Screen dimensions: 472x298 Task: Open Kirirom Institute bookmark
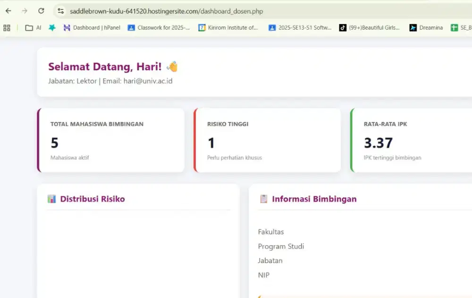[x=228, y=28]
